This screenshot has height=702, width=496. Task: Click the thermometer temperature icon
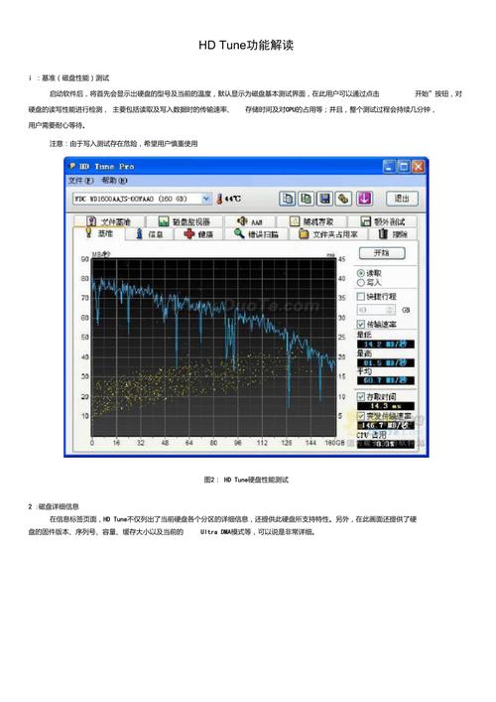tap(219, 199)
